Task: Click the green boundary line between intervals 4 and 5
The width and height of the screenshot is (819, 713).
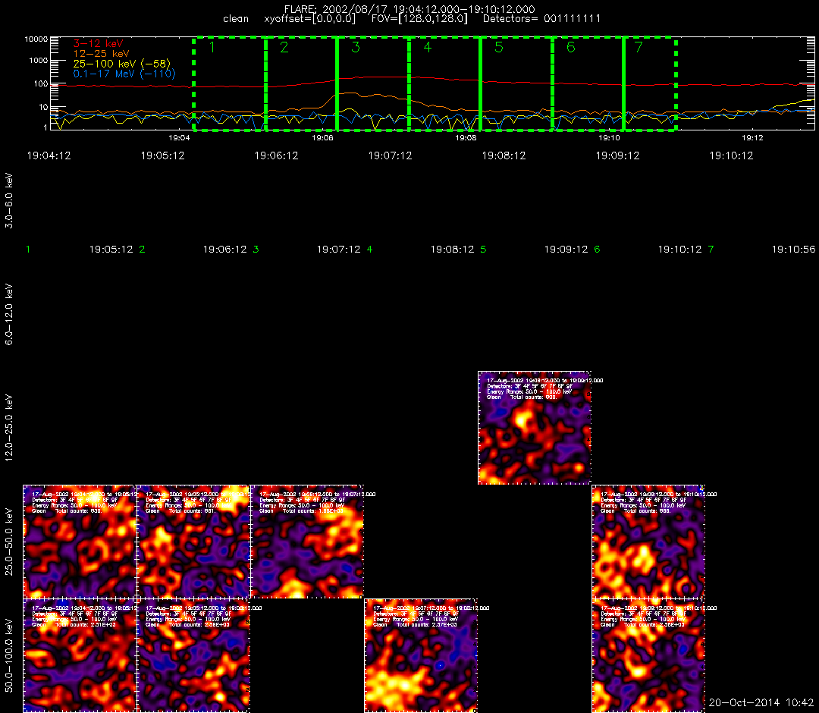Action: [x=481, y=83]
